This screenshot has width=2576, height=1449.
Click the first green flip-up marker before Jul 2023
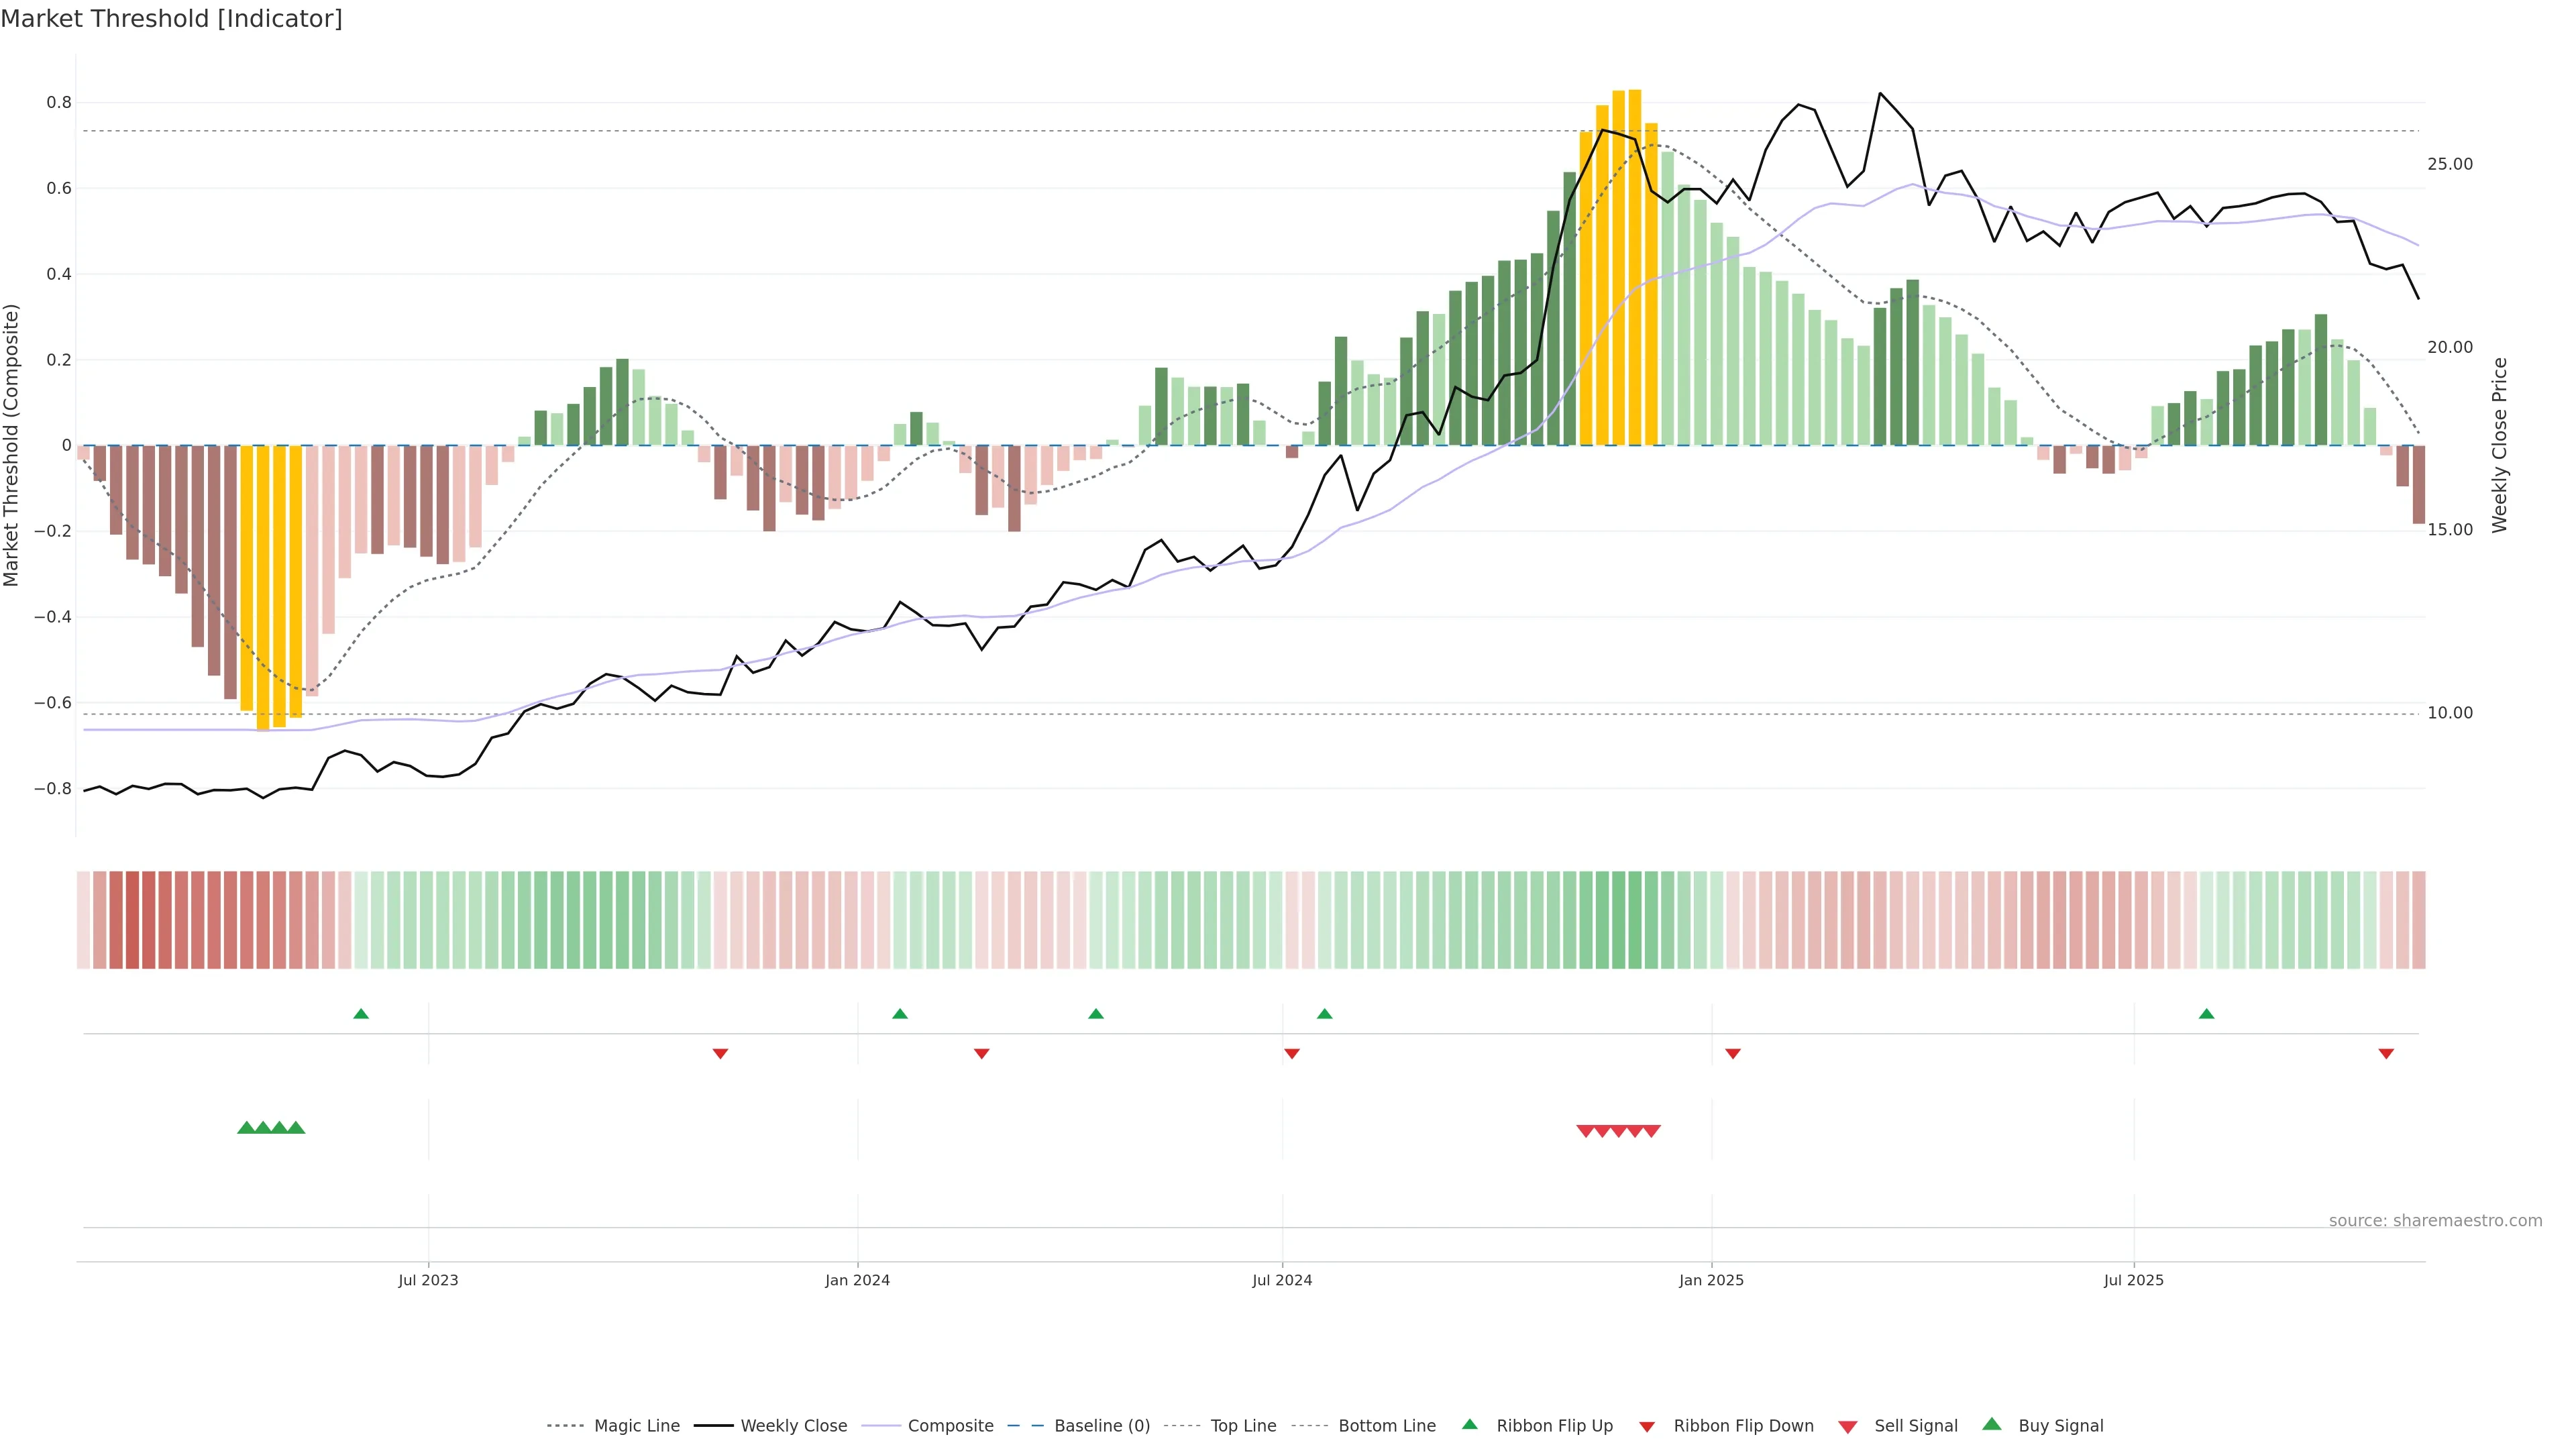(361, 1014)
